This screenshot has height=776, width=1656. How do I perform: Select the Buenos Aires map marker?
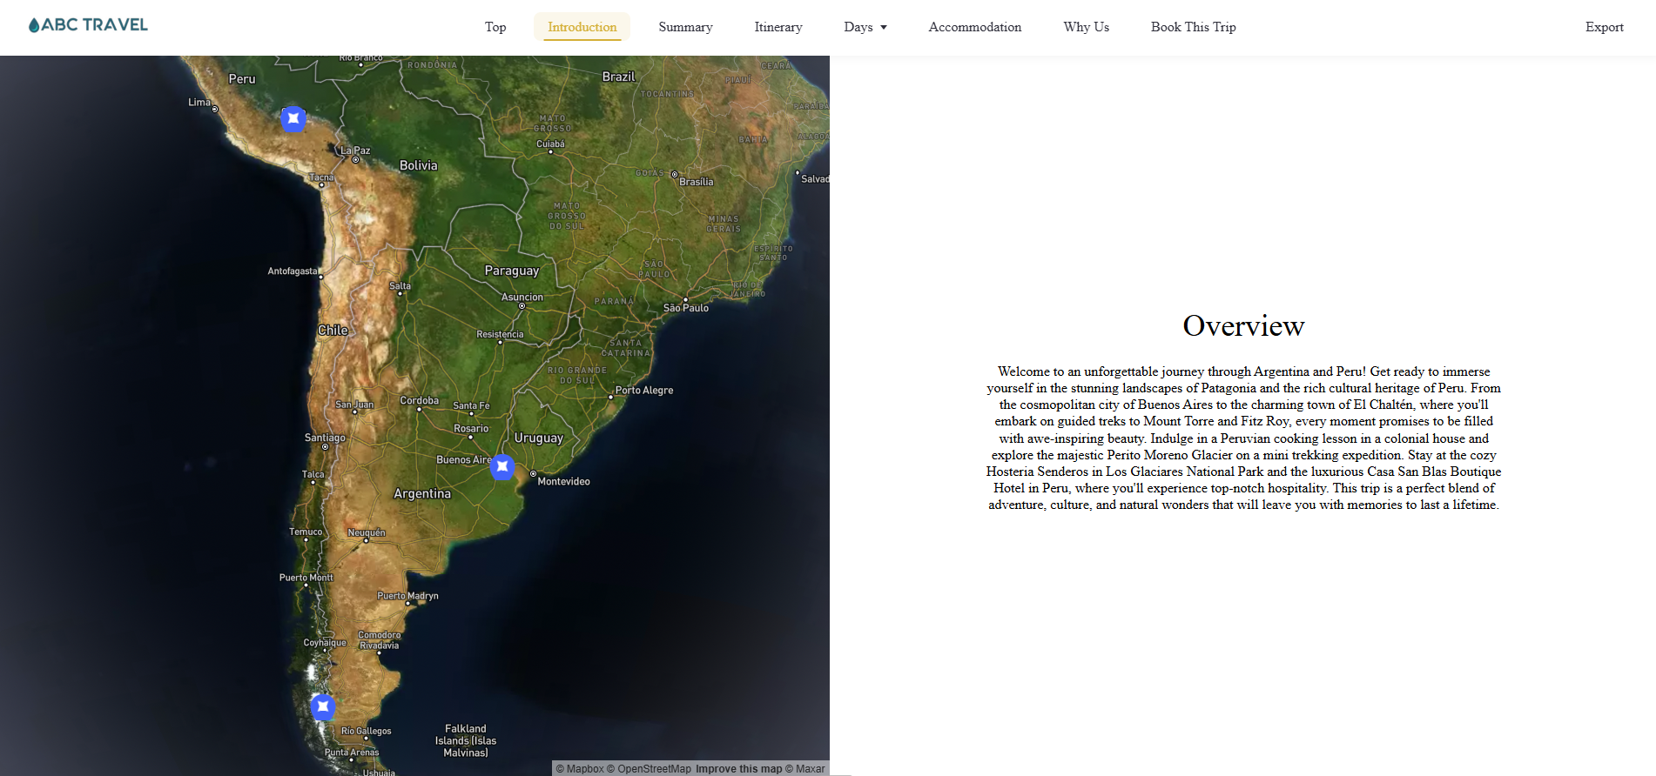point(502,467)
